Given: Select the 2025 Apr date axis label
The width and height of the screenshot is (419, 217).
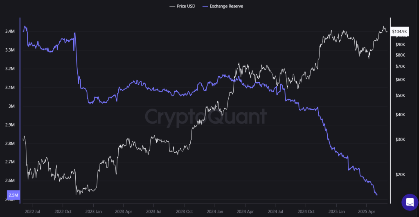Looking at the screenshot, I should coord(366,212).
